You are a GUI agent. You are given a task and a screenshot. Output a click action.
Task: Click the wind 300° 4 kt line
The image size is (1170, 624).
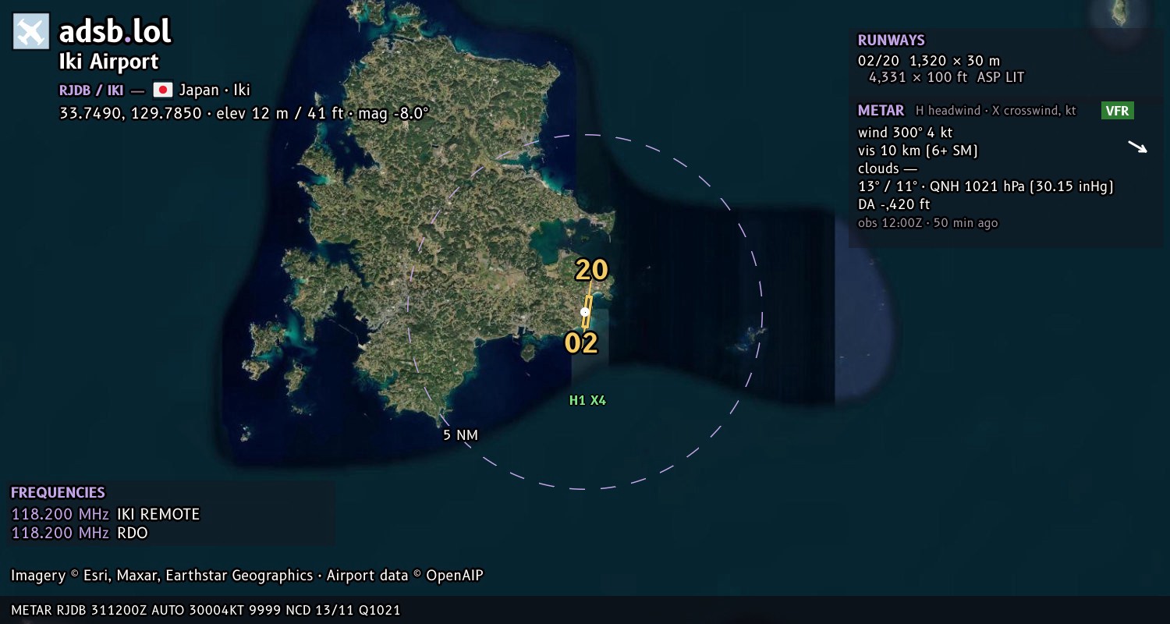tap(905, 133)
